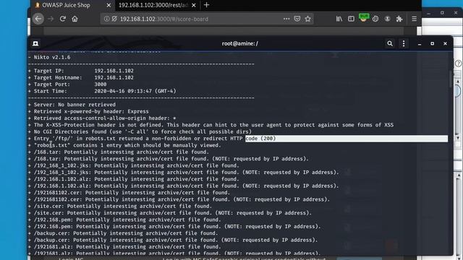Open page actions three-dot menu in address bar

tap(286, 19)
